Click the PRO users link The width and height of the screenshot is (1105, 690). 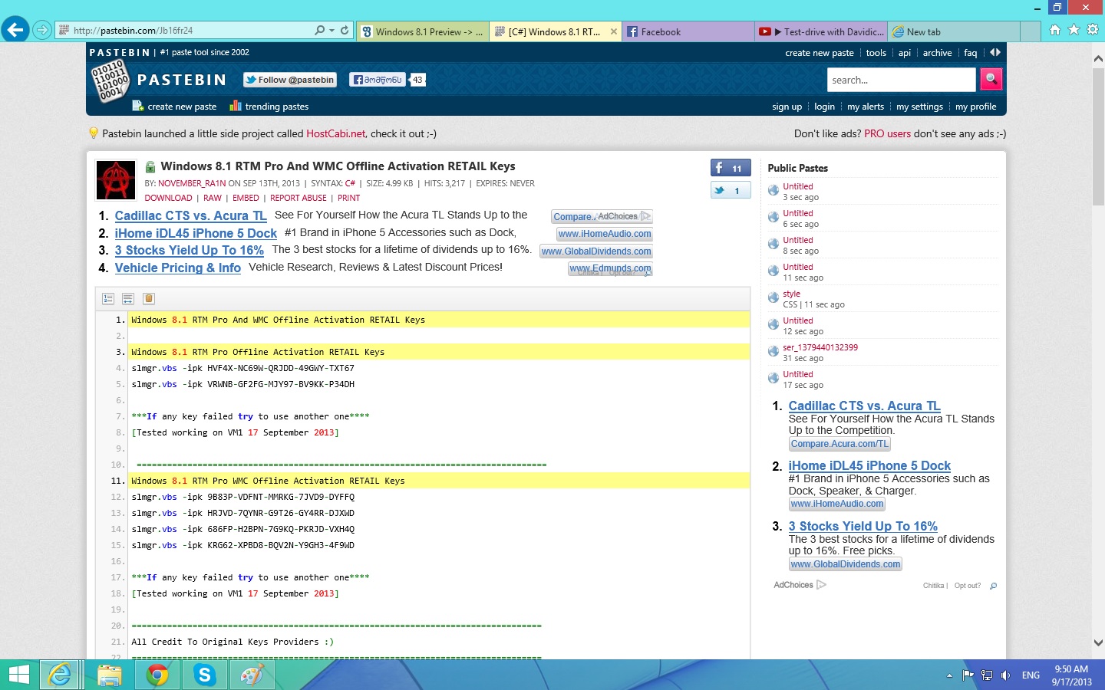887,133
